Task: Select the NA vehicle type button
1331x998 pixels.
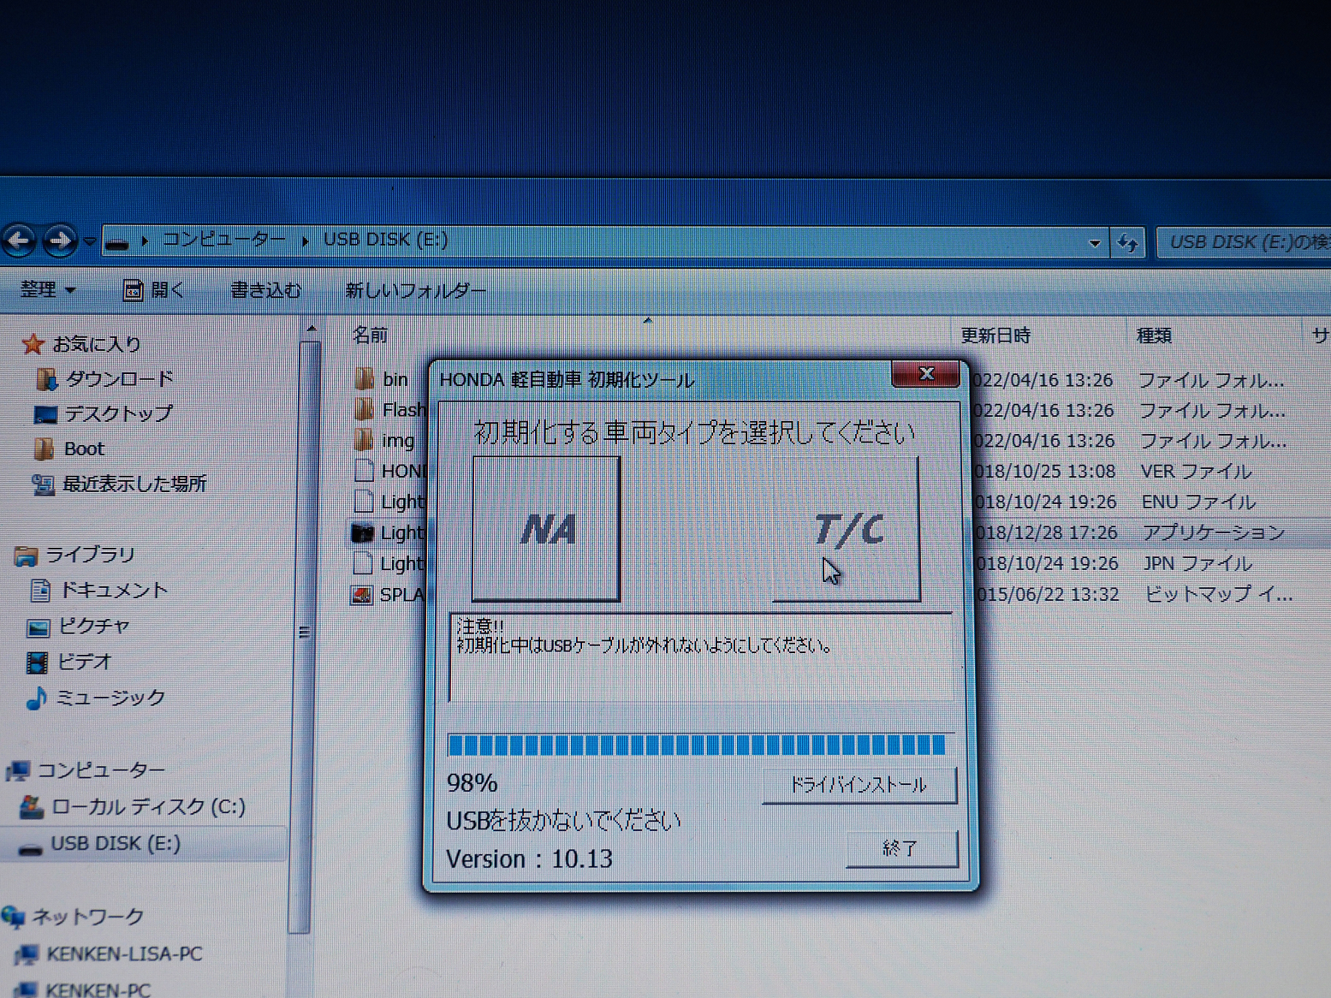Action: 546,529
